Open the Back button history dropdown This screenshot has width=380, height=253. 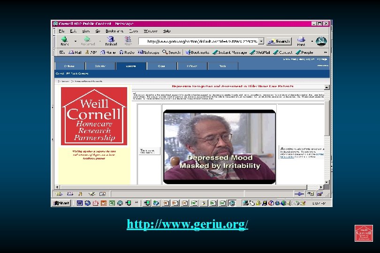click(76, 41)
